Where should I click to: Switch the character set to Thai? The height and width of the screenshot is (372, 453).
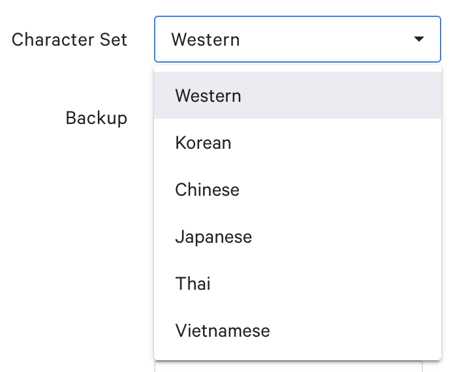tap(193, 283)
